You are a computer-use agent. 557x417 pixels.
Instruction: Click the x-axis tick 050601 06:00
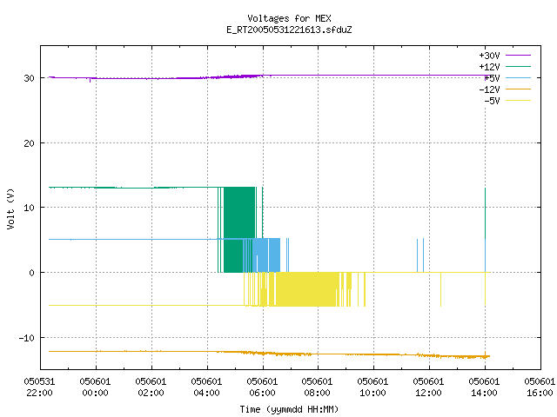coord(262,387)
